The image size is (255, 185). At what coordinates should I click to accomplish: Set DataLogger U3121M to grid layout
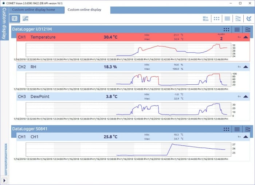click(226, 29)
